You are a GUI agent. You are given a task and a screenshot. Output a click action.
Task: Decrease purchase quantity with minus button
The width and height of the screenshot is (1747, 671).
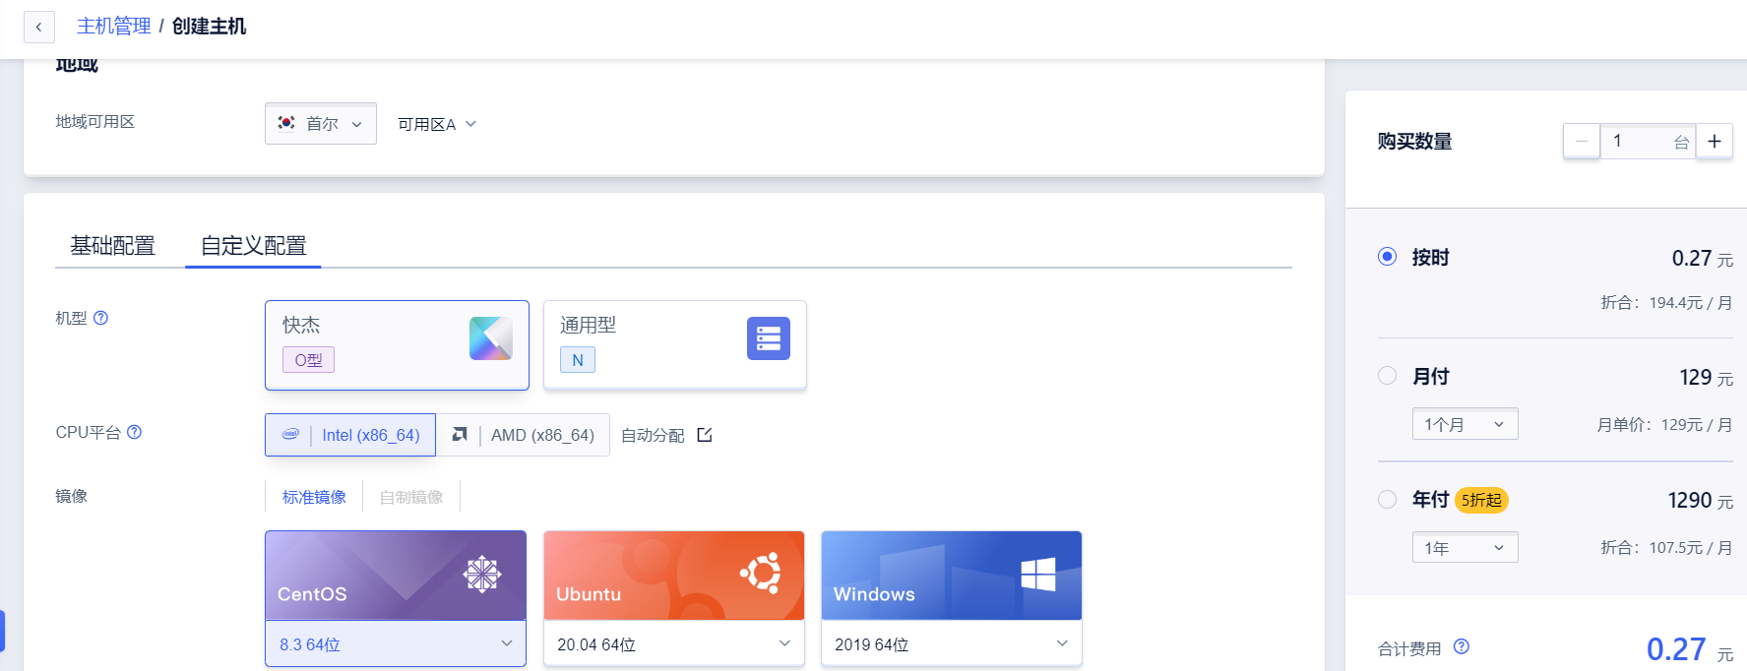(x=1582, y=142)
